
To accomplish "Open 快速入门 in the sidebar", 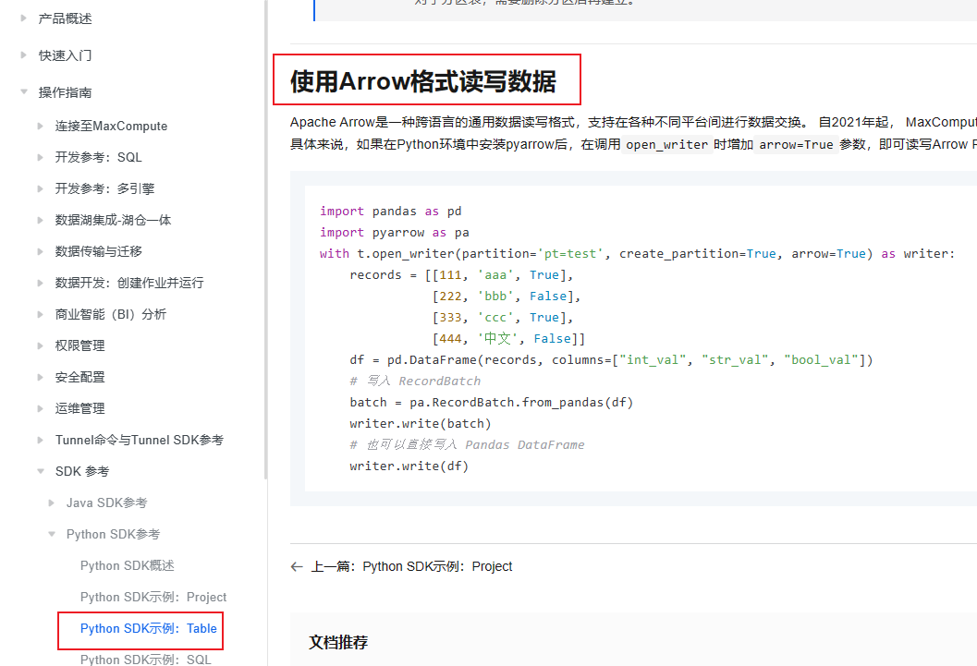I will click(x=66, y=55).
